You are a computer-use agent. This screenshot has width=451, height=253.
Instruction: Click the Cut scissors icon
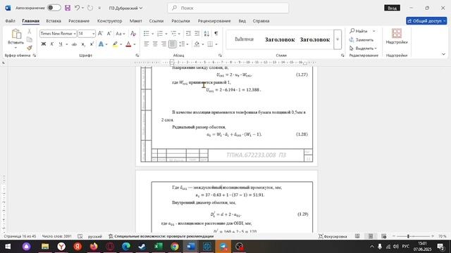coord(30,31)
